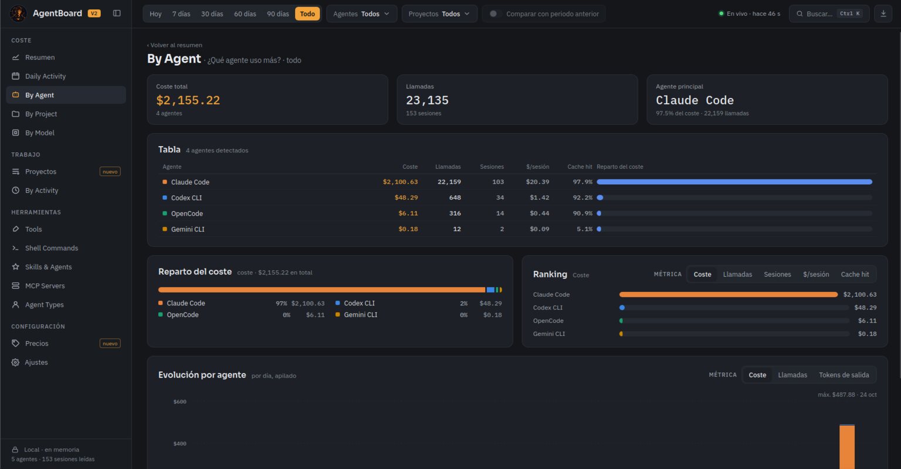
Task: Click the By Agent sidebar icon
Action: [x=16, y=95]
